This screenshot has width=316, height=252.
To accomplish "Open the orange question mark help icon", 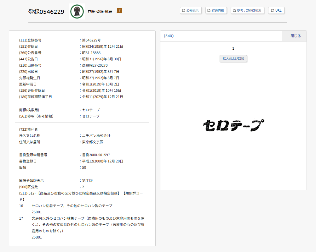I will [x=119, y=10].
